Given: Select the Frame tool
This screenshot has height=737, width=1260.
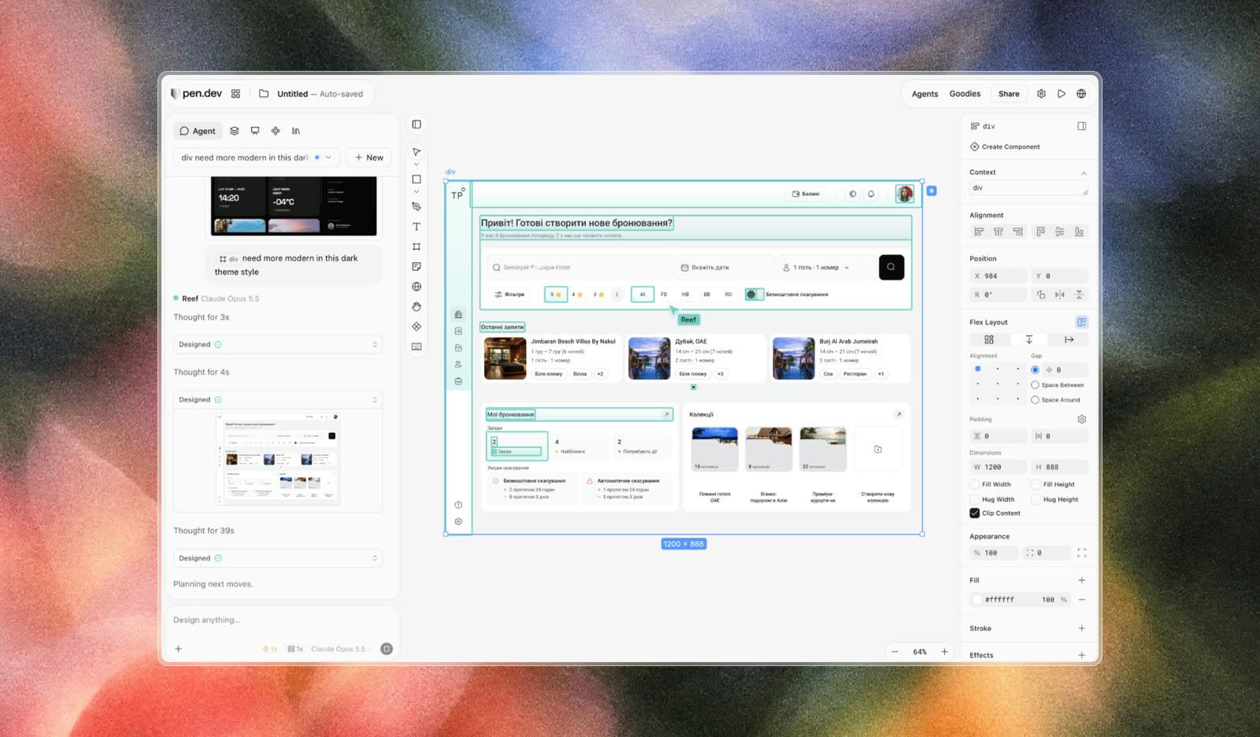Looking at the screenshot, I should click(417, 246).
